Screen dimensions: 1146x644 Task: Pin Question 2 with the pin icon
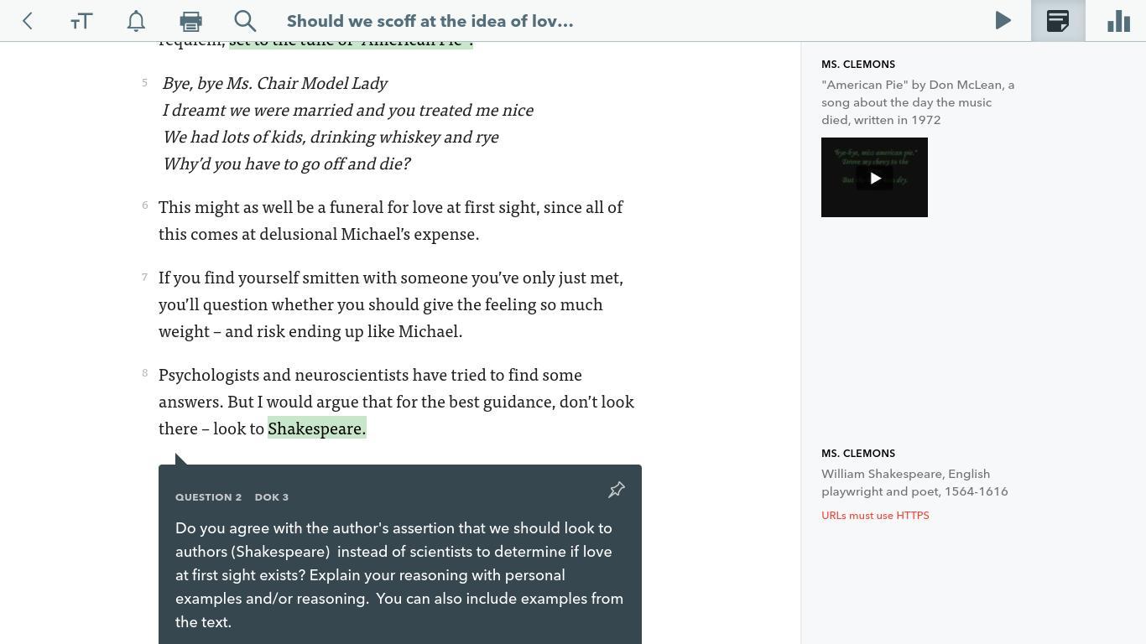tap(617, 490)
